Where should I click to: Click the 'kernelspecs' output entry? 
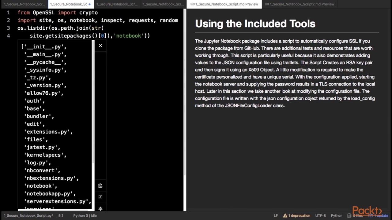(x=45, y=155)
